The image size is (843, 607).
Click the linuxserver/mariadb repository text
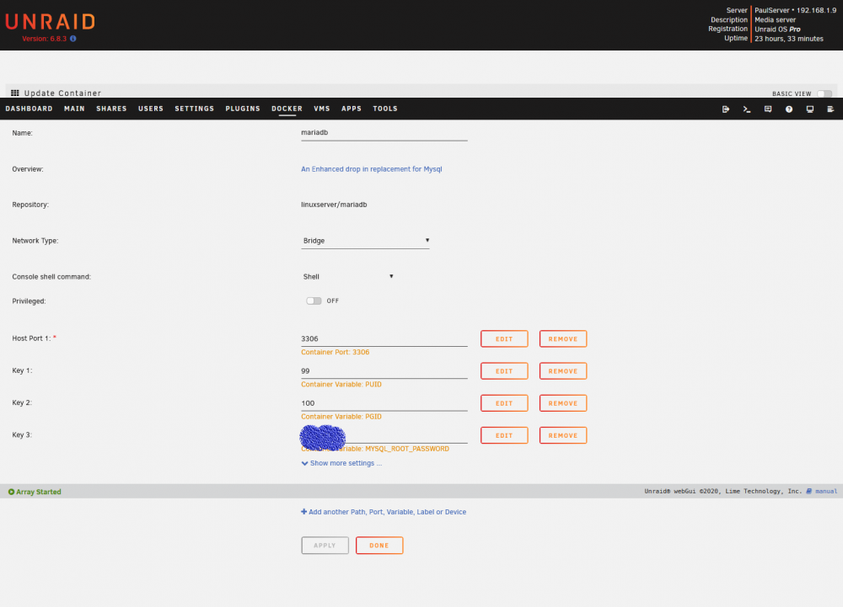(334, 205)
